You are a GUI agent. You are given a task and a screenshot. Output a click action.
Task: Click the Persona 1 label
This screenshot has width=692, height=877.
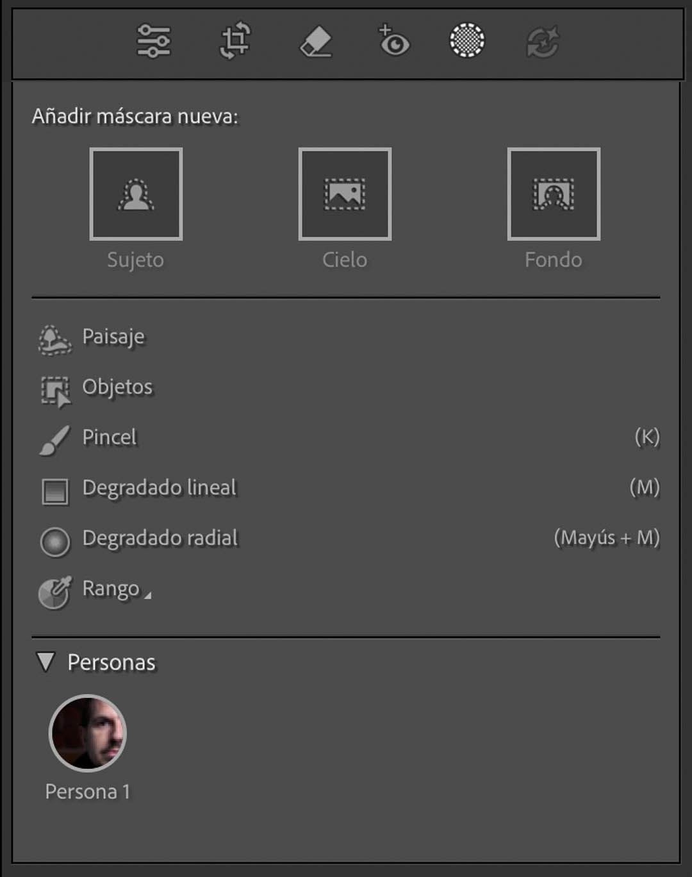88,792
